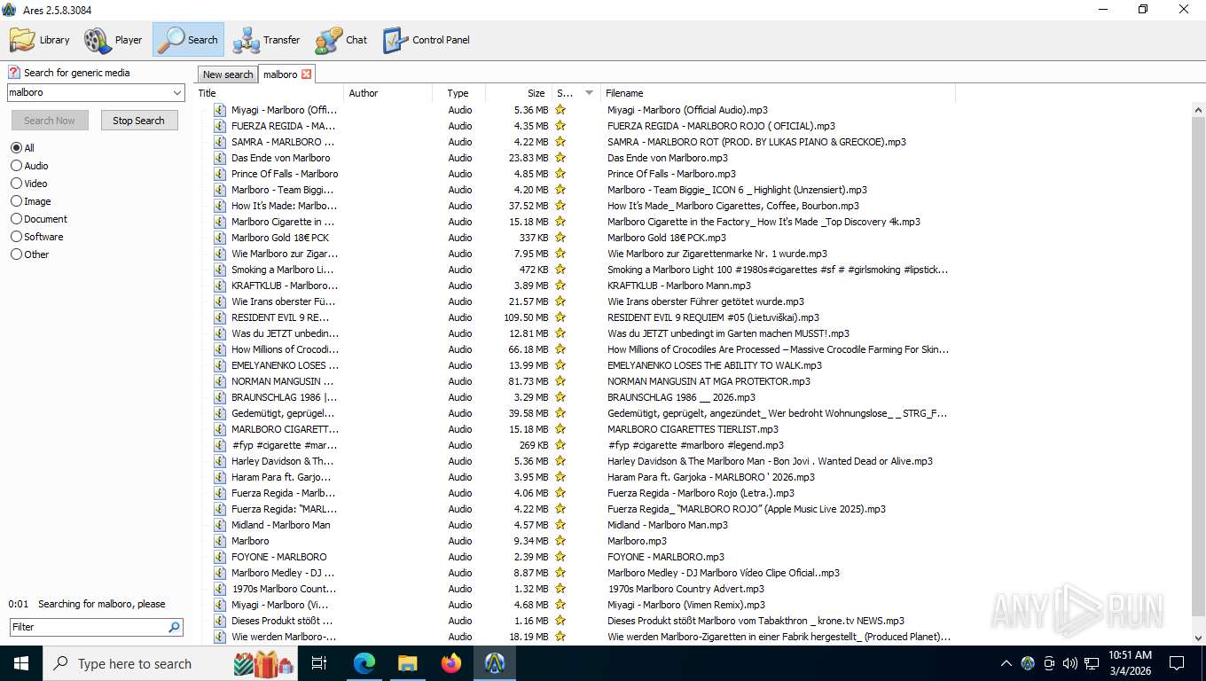The width and height of the screenshot is (1206, 681).
Task: Click audio icon for Marlboro Gold 18€ PCK
Action: pyautogui.click(x=220, y=238)
